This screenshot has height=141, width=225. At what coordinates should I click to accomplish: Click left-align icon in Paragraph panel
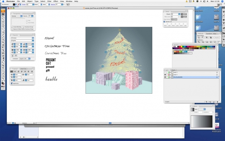tap(12, 71)
